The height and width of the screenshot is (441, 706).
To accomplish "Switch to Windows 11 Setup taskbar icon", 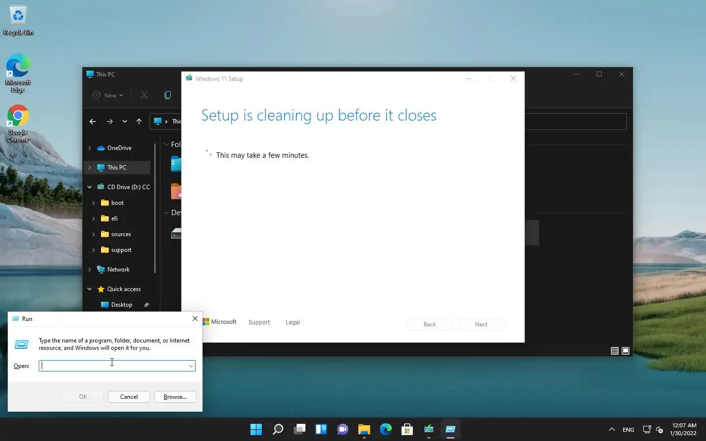I will click(429, 430).
